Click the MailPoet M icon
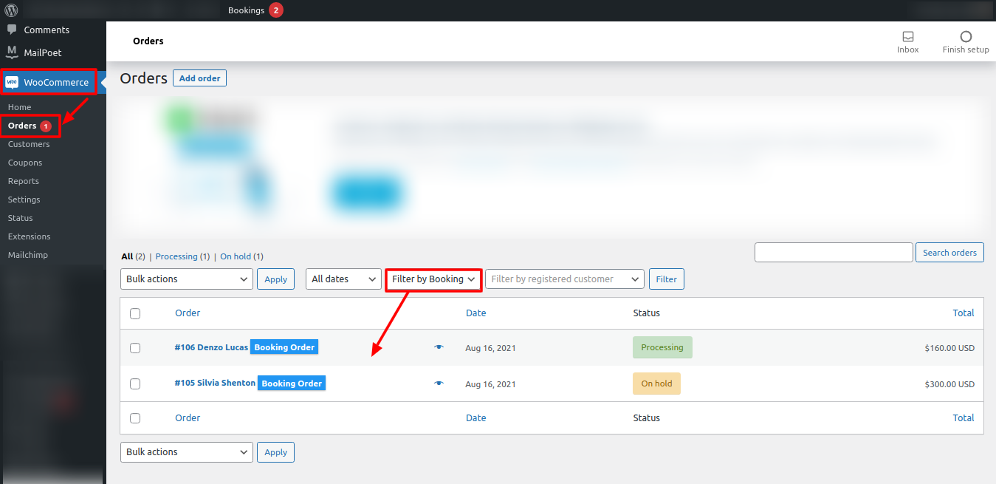This screenshot has width=996, height=484. pyautogui.click(x=12, y=52)
